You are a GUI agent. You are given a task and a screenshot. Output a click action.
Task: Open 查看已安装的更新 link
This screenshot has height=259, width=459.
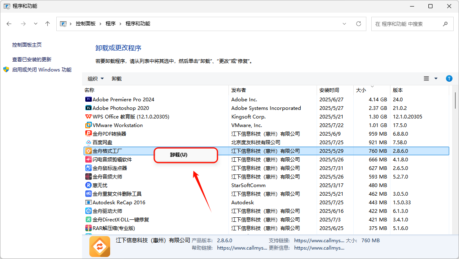point(31,60)
